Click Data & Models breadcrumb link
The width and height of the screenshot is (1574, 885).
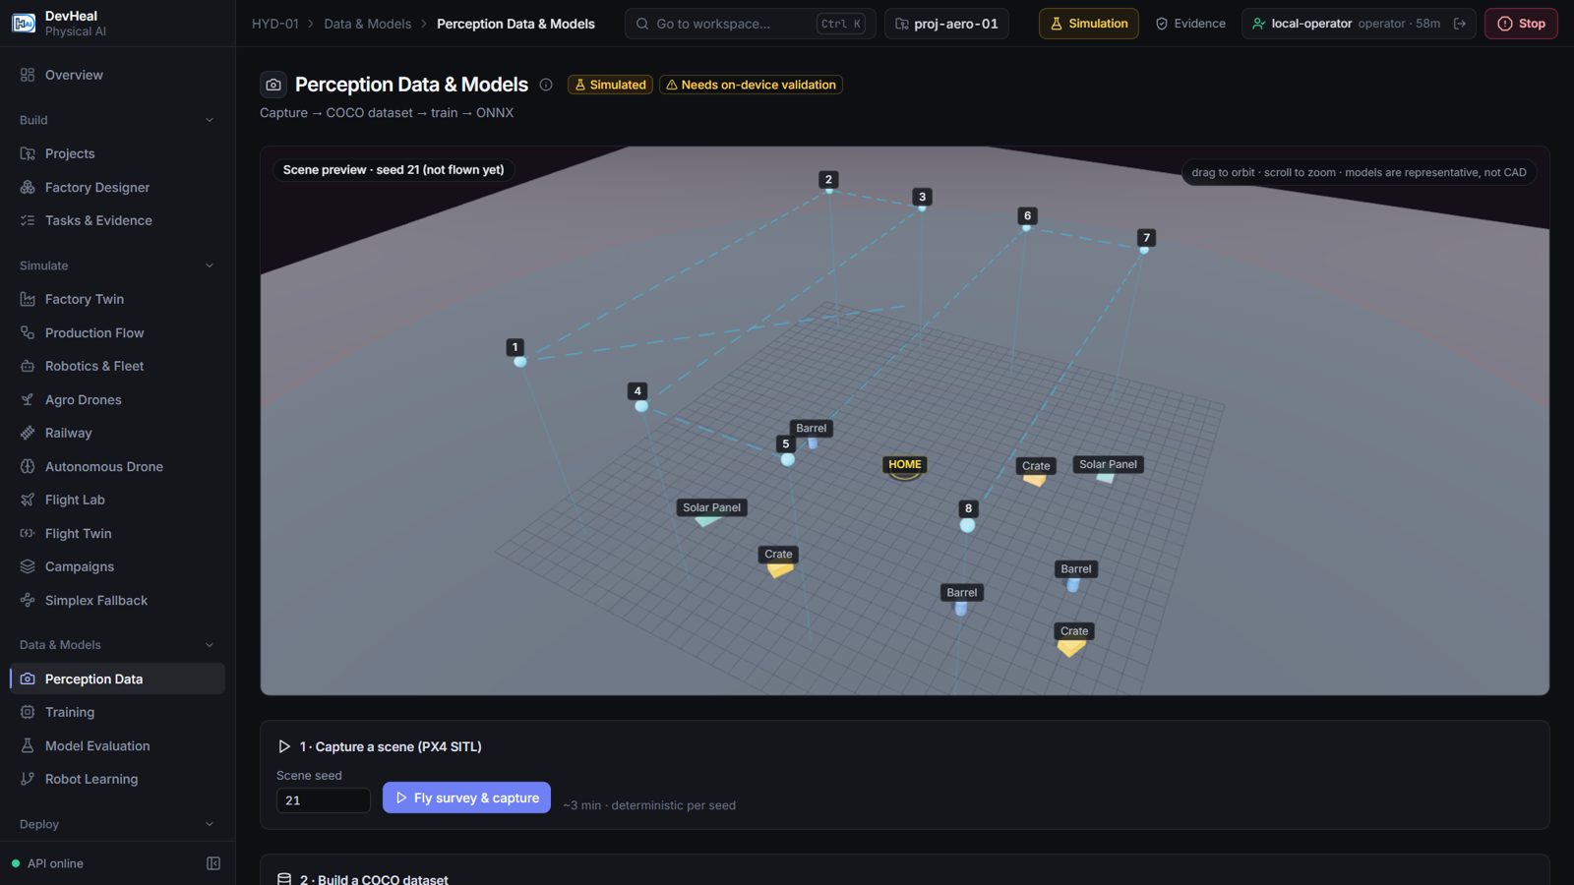click(x=368, y=24)
